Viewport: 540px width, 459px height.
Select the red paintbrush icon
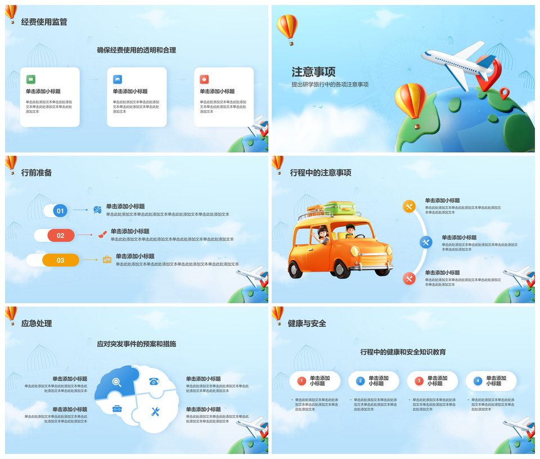click(102, 235)
